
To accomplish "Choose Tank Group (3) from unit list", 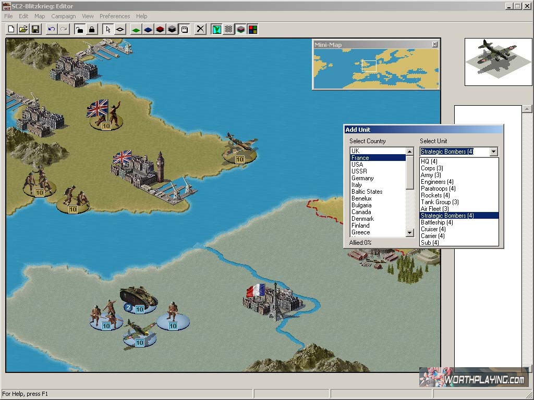I will (x=440, y=202).
